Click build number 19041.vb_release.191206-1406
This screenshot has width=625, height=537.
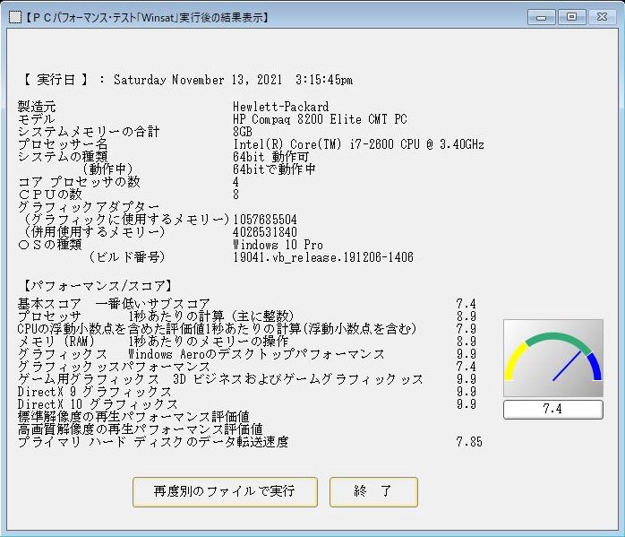click(x=323, y=257)
